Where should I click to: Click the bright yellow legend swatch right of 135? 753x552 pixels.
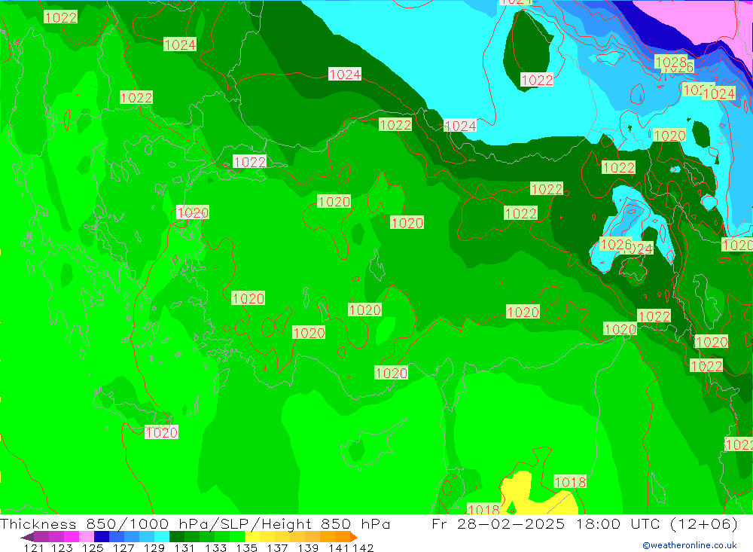252,537
